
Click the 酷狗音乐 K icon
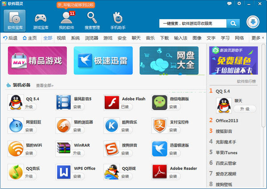point(112,125)
